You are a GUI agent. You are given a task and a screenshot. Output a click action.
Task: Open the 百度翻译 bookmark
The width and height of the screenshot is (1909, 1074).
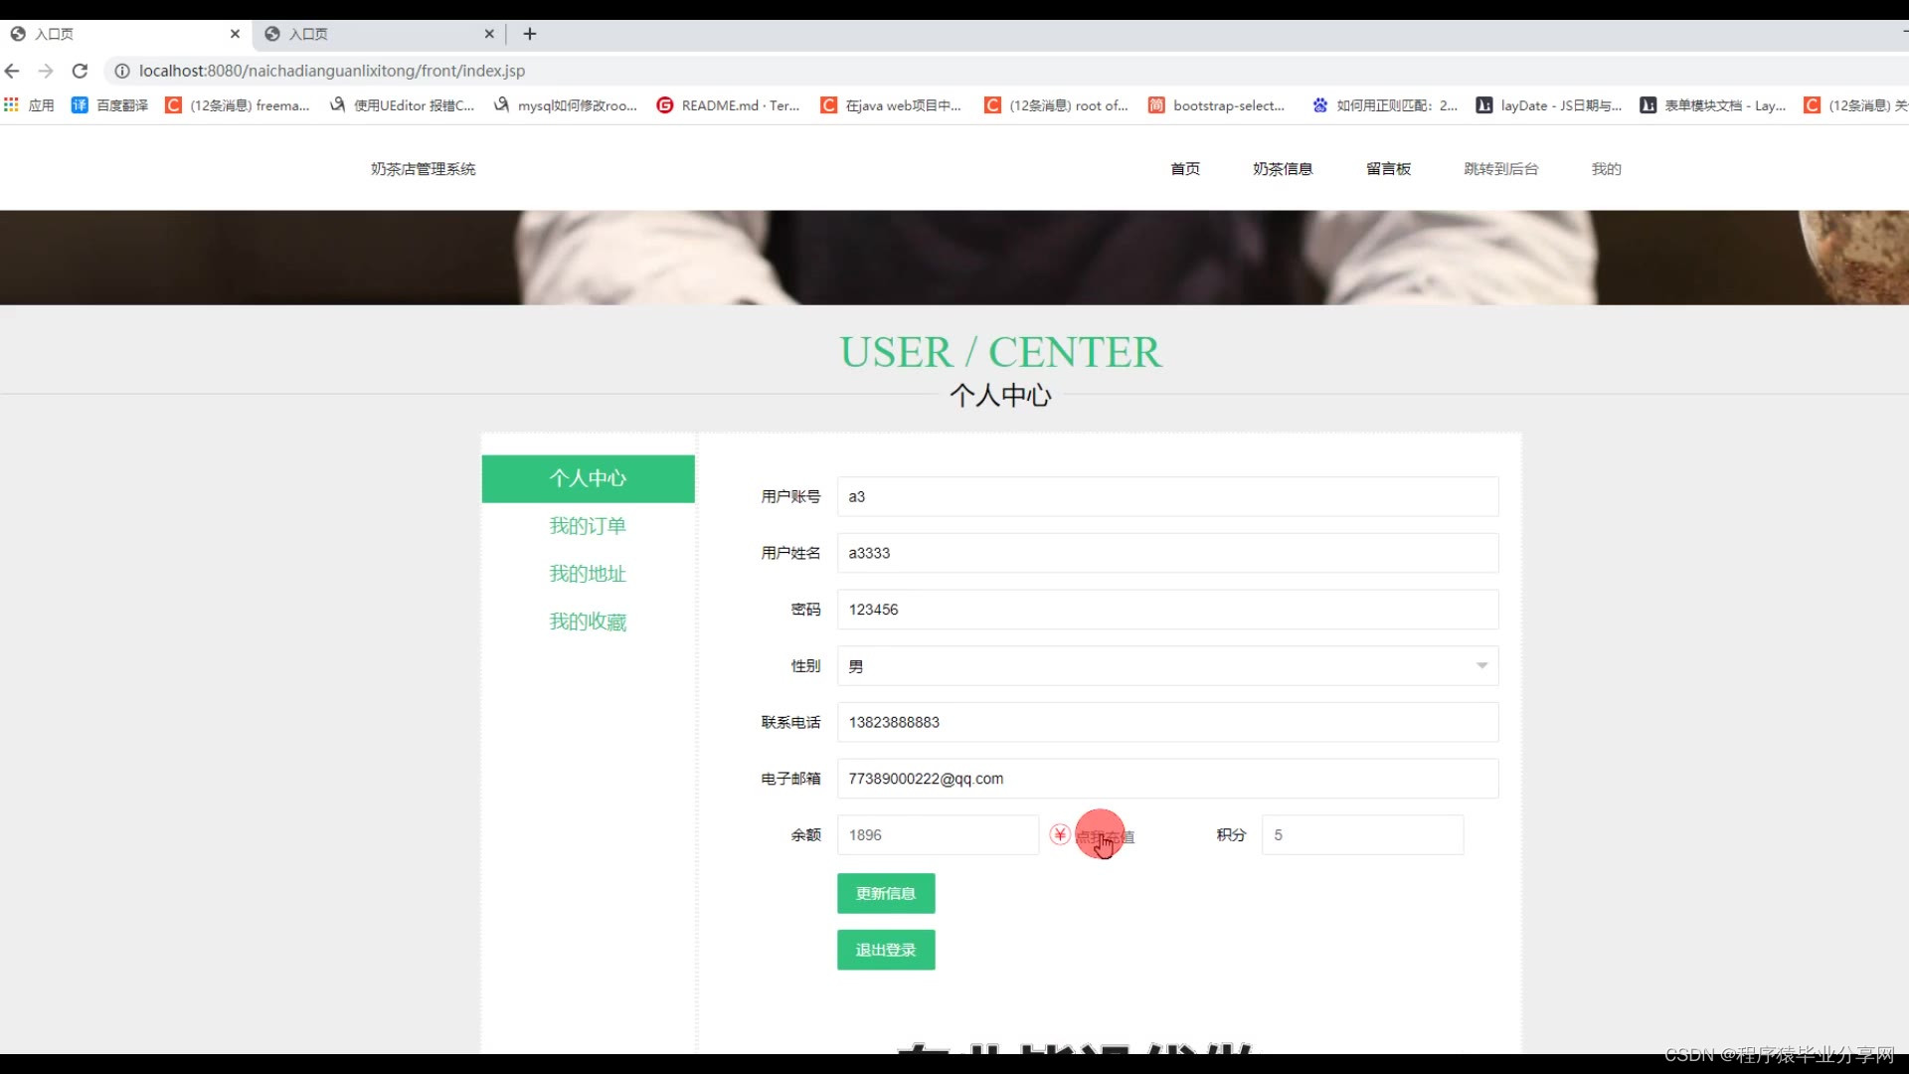click(x=110, y=104)
